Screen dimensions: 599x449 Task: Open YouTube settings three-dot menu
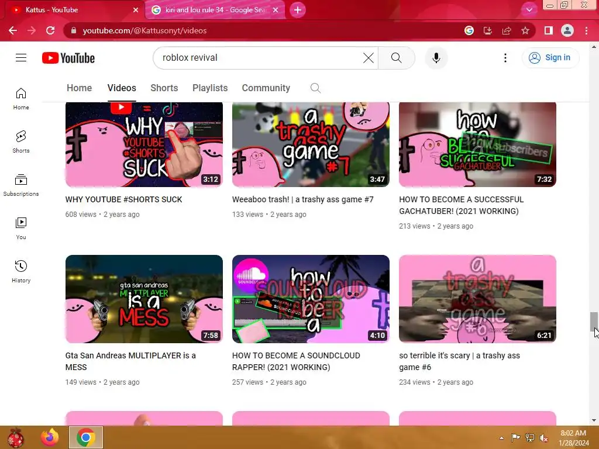(x=505, y=58)
